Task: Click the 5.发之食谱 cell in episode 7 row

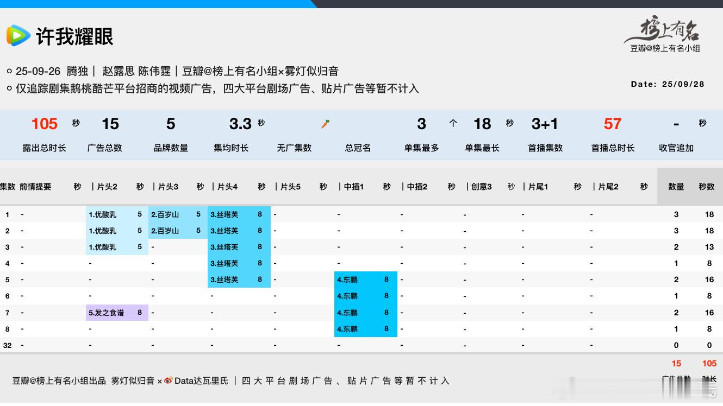Action: 117,313
